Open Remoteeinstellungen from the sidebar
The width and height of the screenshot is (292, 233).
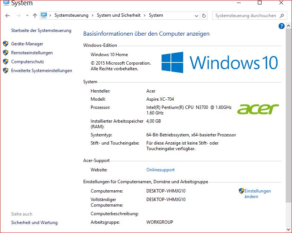32,53
